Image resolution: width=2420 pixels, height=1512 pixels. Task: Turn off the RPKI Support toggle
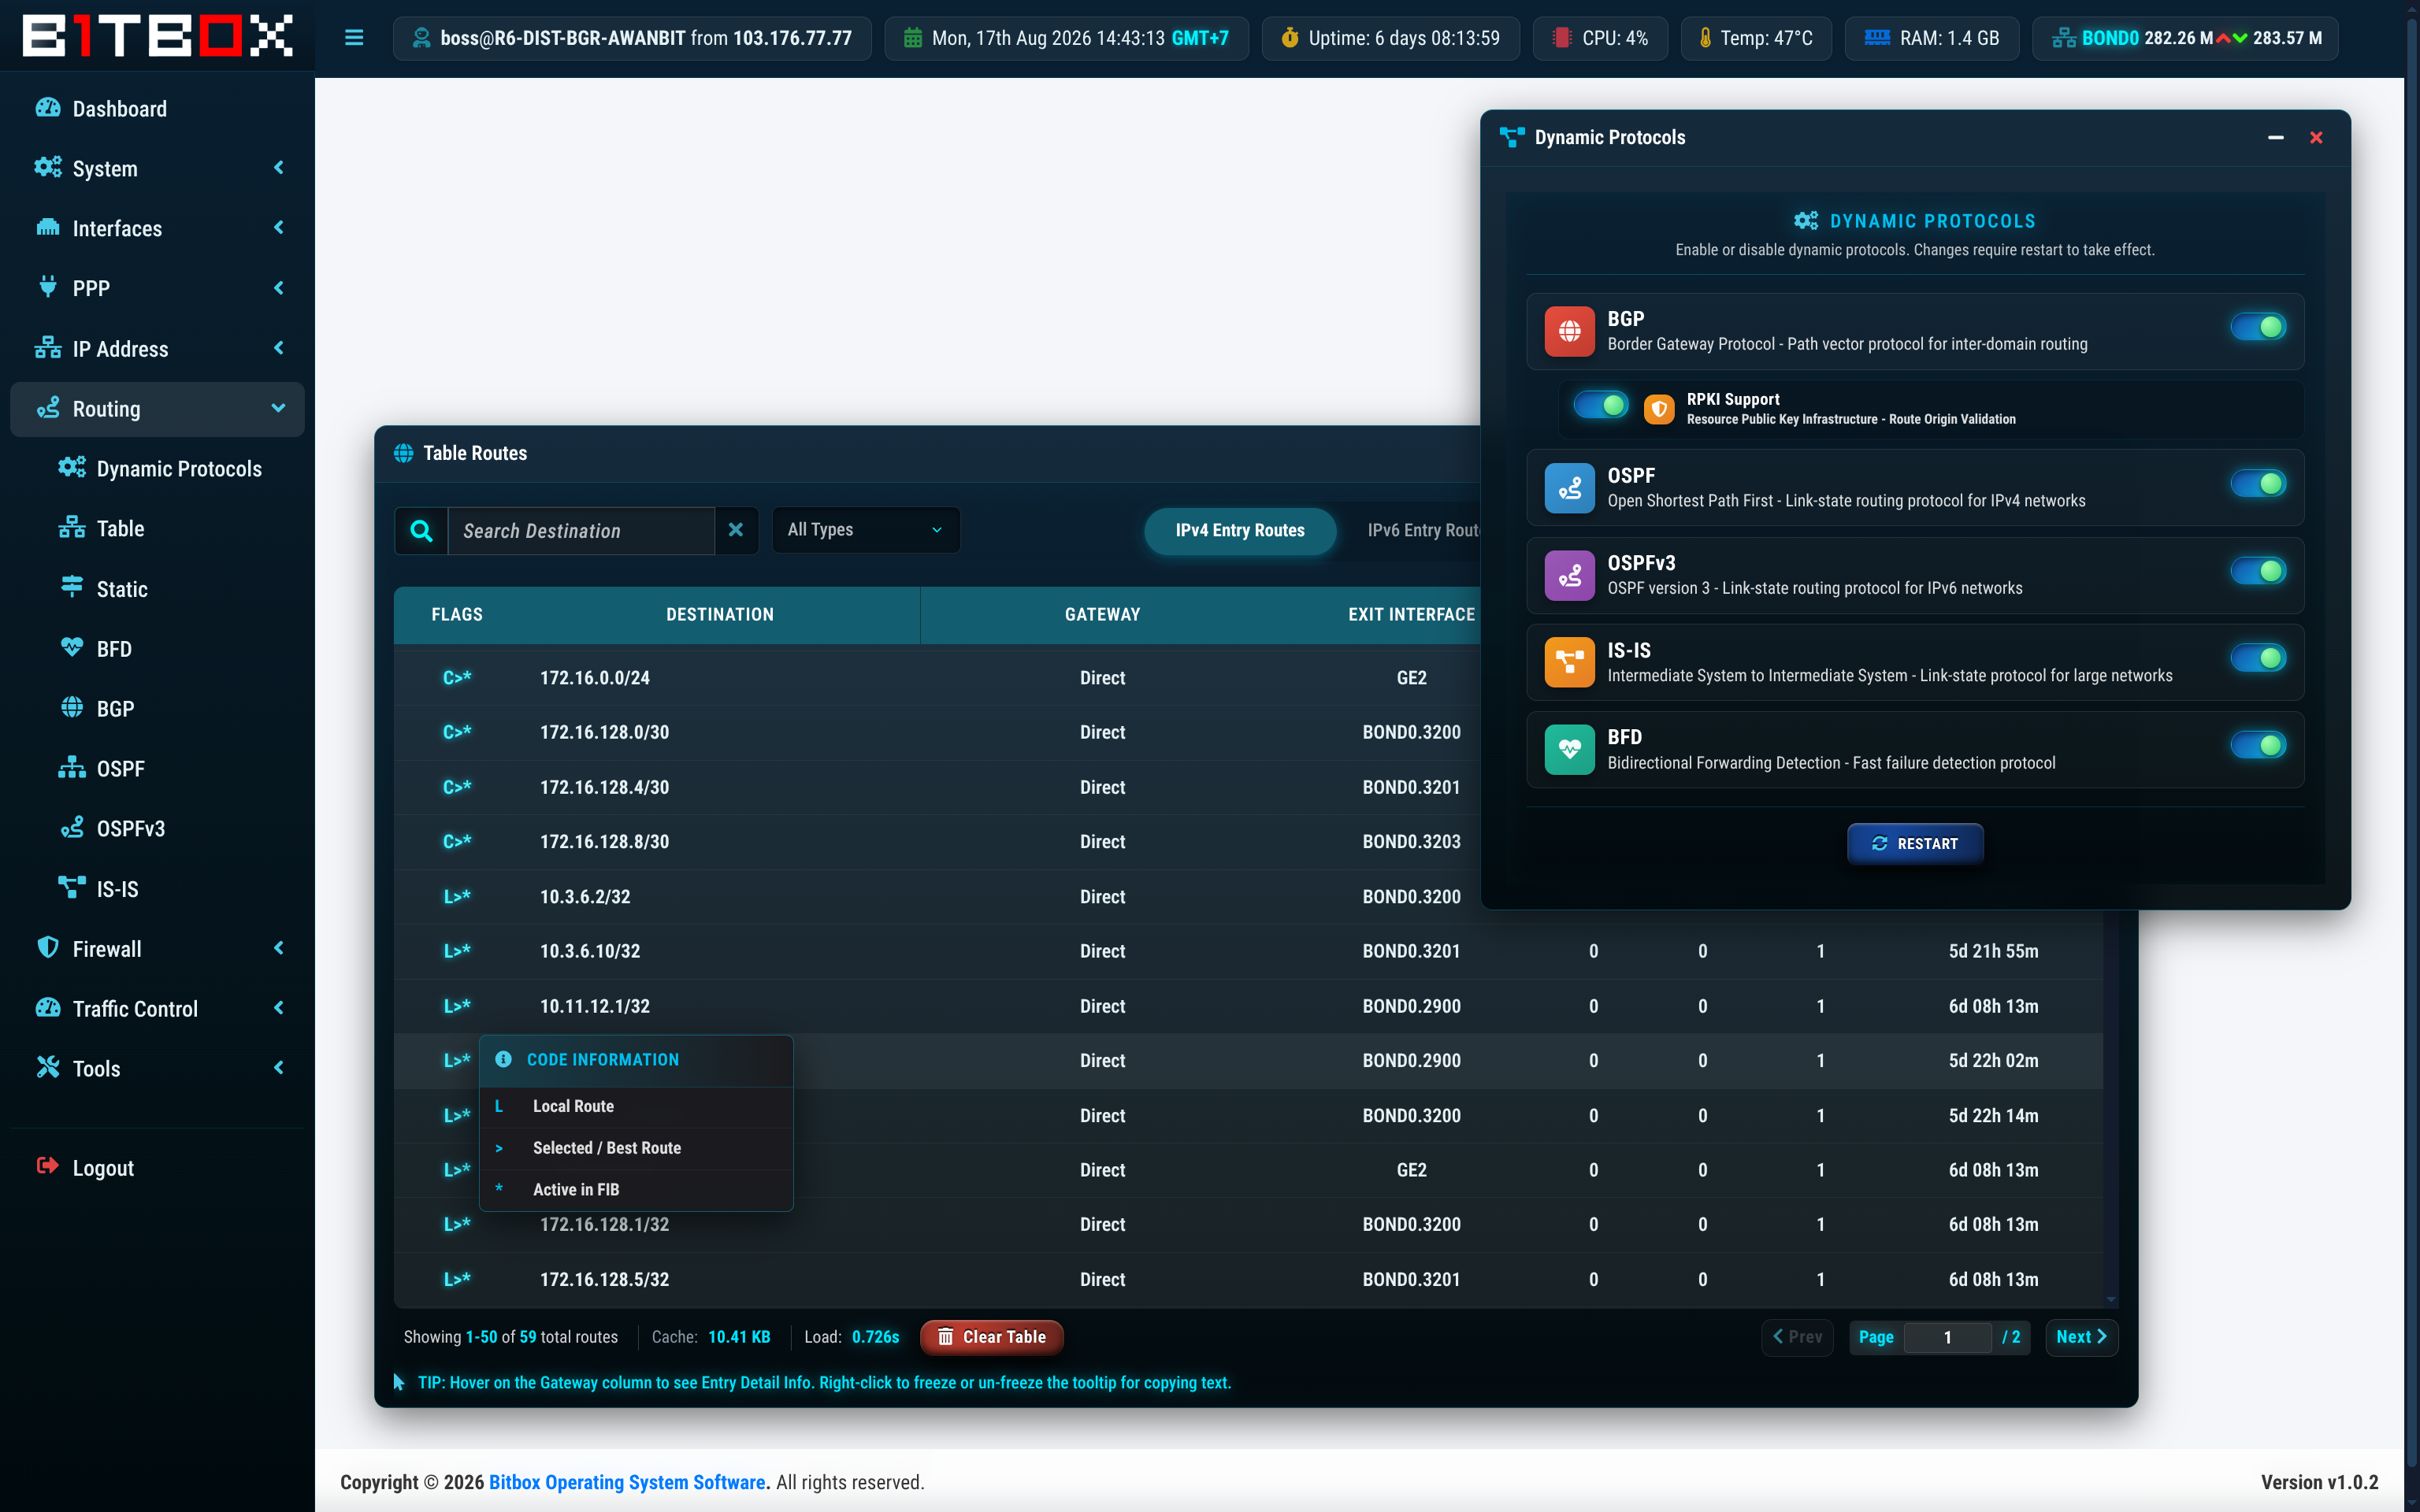[x=1600, y=405]
